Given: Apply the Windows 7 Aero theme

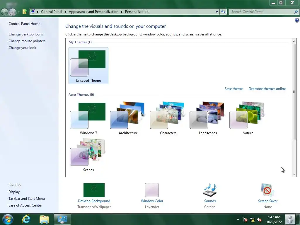Looking at the screenshot, I should pyautogui.click(x=88, y=118).
